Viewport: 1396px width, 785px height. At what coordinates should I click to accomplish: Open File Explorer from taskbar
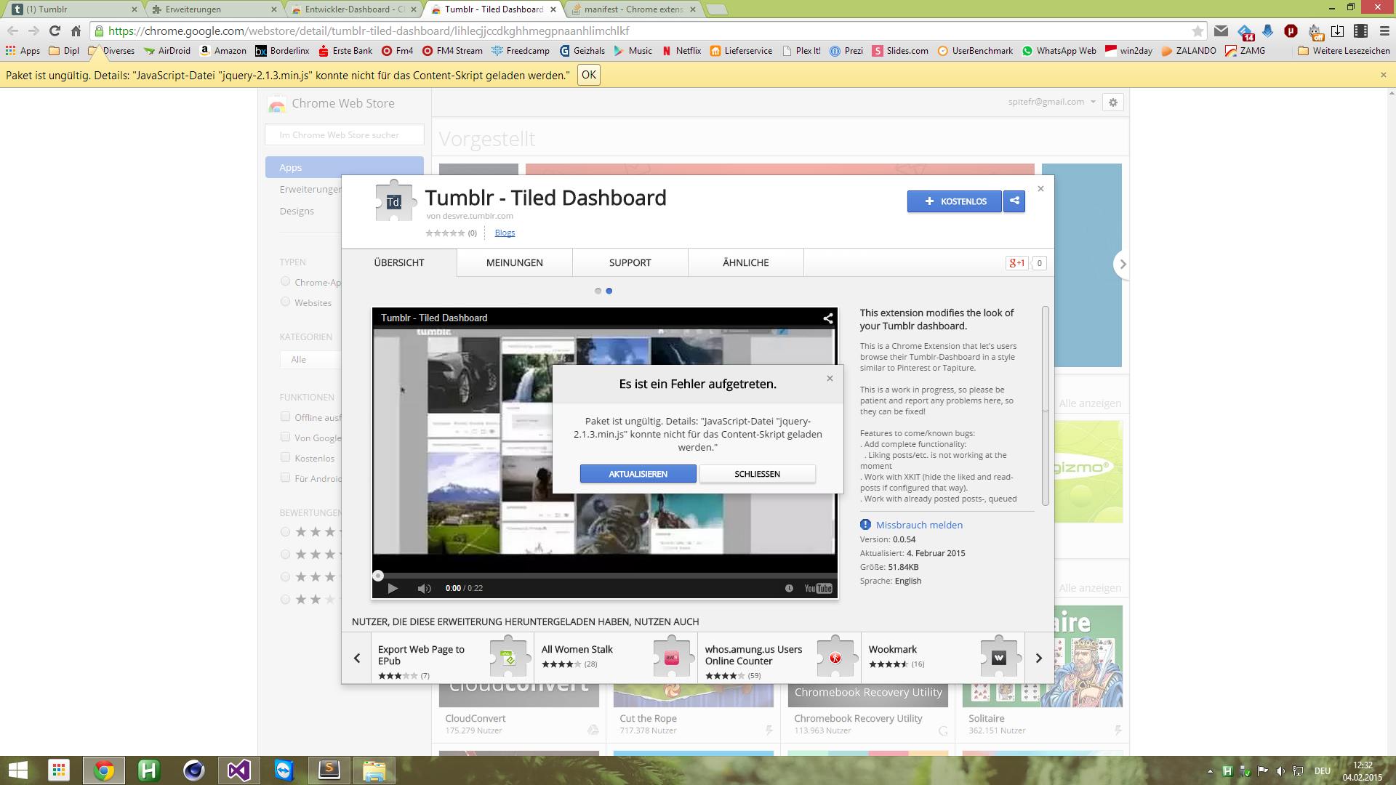coord(374,770)
